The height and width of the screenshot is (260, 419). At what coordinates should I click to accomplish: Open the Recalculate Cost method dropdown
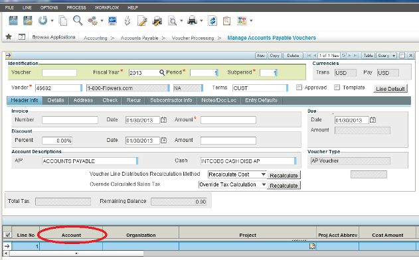point(263,174)
